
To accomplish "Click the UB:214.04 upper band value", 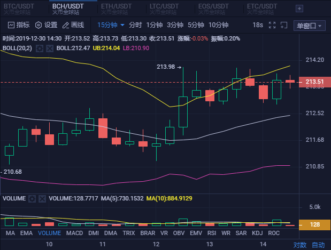I will click(x=106, y=48).
